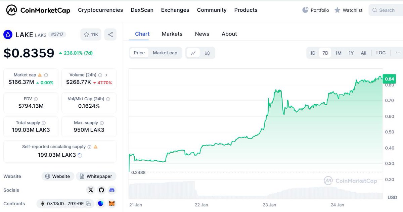This screenshot has width=403, height=212.
Task: Expand Volume (24h) chevron arrow
Action: (106, 75)
